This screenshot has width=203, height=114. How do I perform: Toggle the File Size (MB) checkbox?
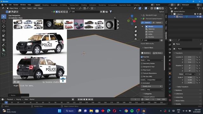coord(142,77)
